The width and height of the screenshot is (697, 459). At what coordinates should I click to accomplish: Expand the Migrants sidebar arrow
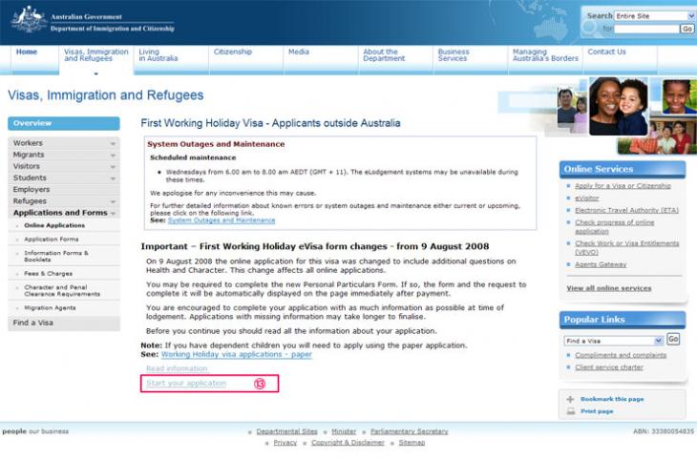click(113, 156)
